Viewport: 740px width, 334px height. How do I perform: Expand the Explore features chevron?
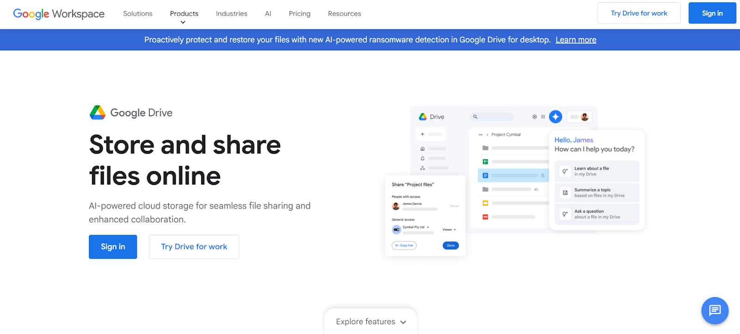pos(403,322)
